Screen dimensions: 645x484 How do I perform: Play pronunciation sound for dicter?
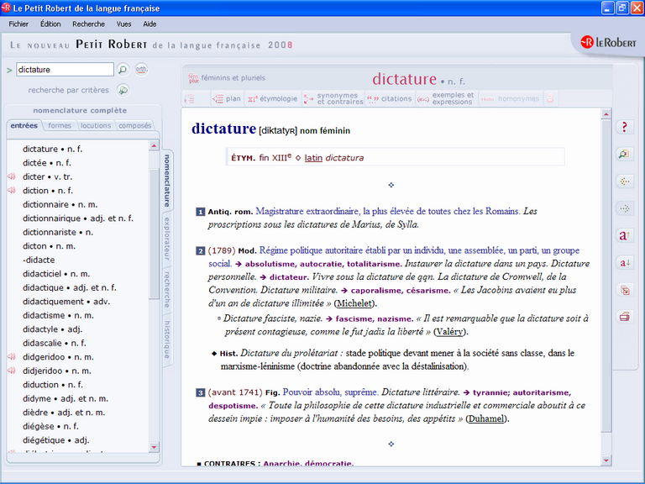tap(12, 176)
